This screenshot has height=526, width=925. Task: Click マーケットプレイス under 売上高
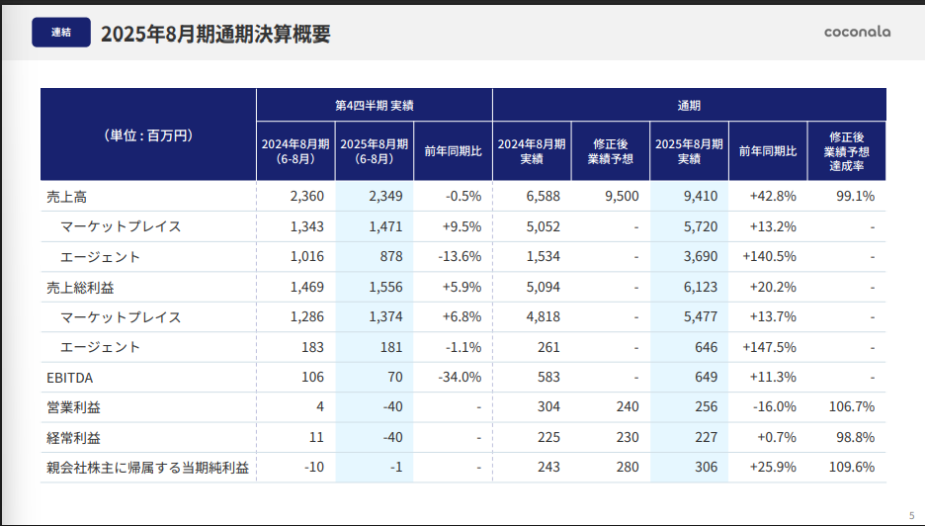[121, 226]
